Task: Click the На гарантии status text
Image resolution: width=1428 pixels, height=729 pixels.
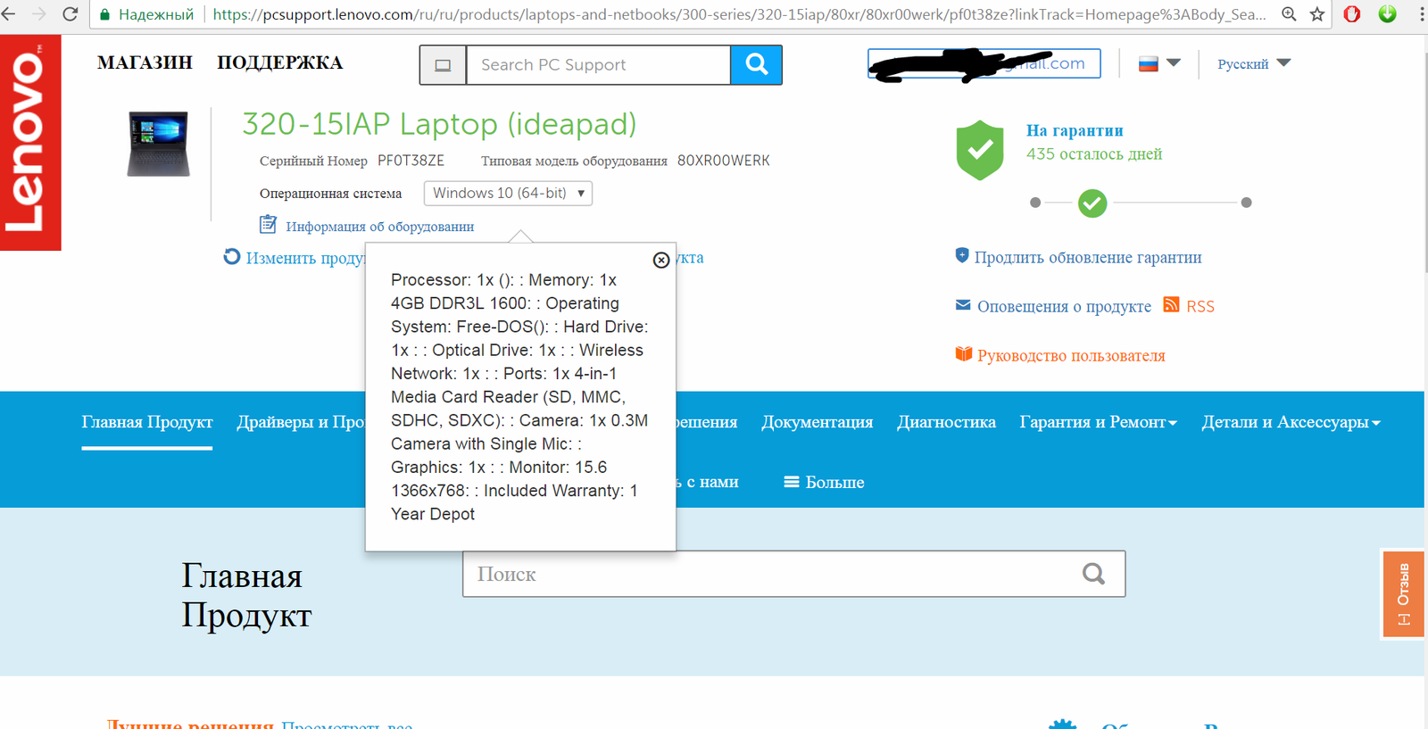Action: click(x=1075, y=130)
